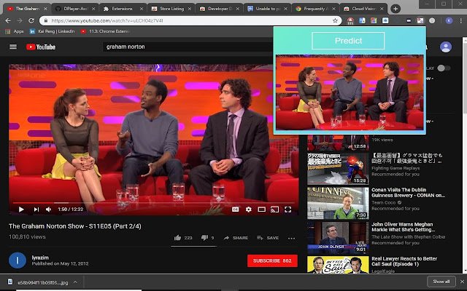
Task: Mute the video volume speaker icon
Action: click(49, 210)
